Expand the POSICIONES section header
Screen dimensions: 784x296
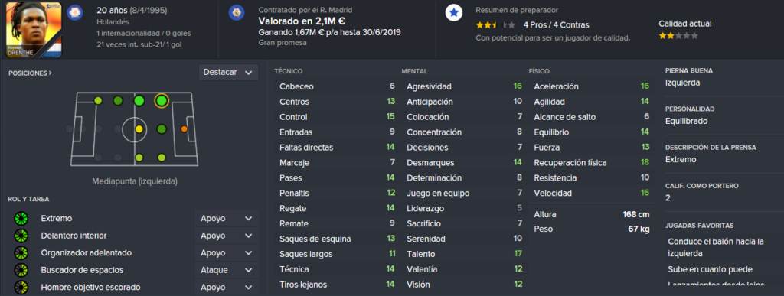click(x=30, y=73)
